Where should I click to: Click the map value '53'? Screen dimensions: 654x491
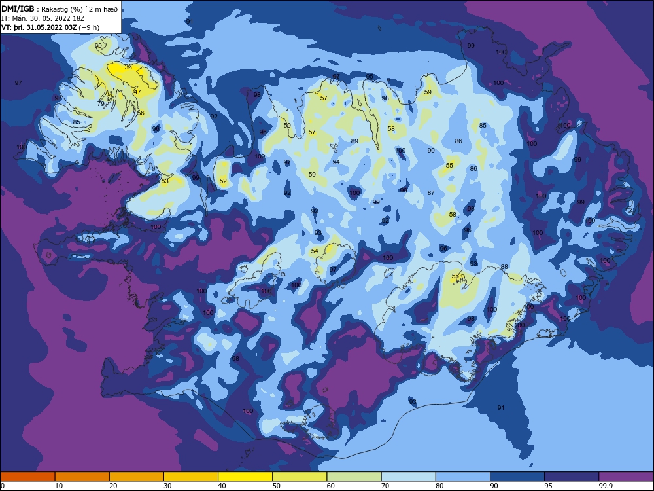pos(165,181)
